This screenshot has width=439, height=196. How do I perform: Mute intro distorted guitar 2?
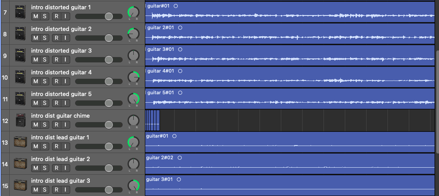click(x=36, y=38)
